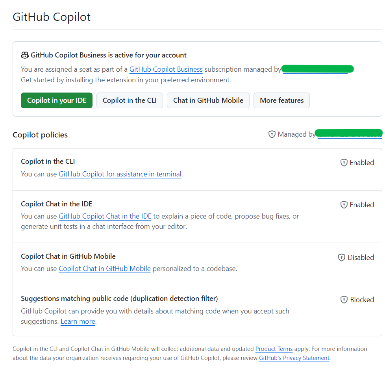Toggle the Copilot Chat in GitHub Mobile Disabled policy
The image size is (385, 371).
355,257
